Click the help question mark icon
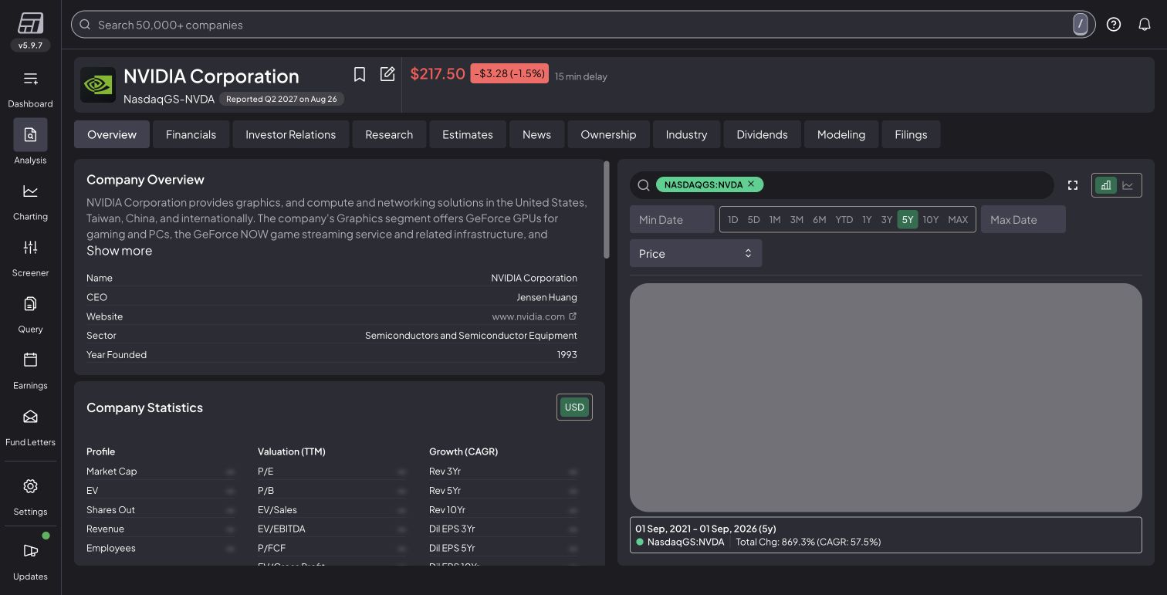The image size is (1167, 595). coord(1113,25)
